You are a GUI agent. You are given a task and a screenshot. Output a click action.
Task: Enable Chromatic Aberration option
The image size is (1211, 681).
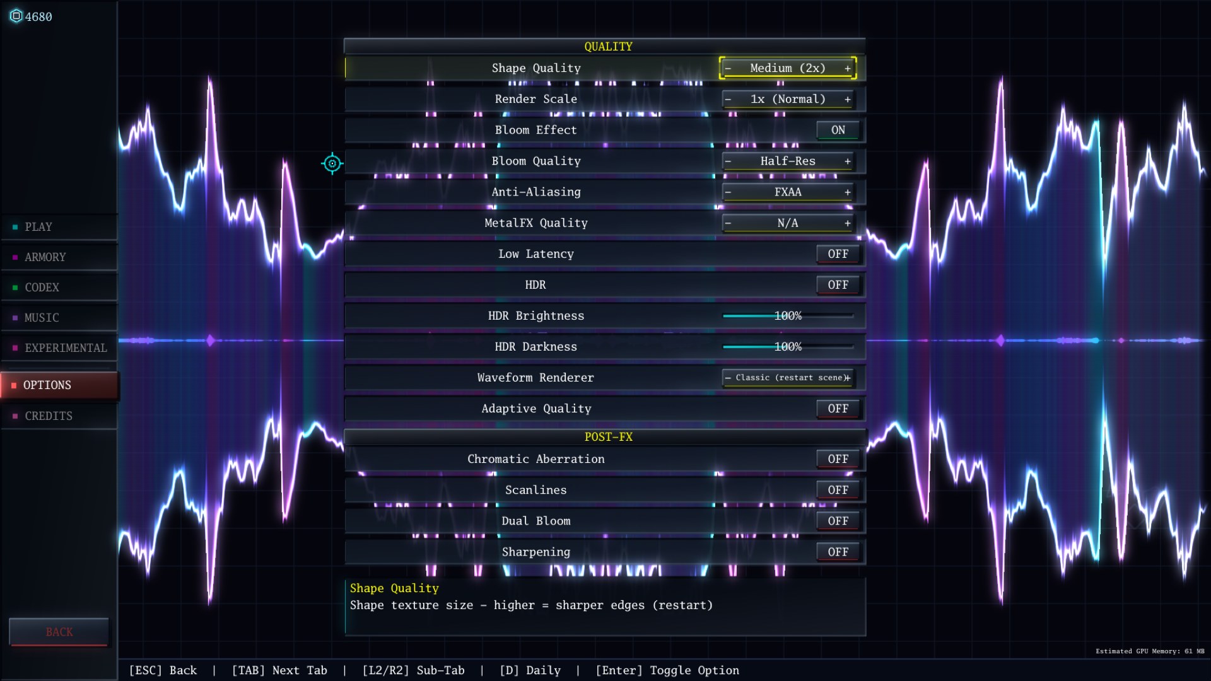838,459
